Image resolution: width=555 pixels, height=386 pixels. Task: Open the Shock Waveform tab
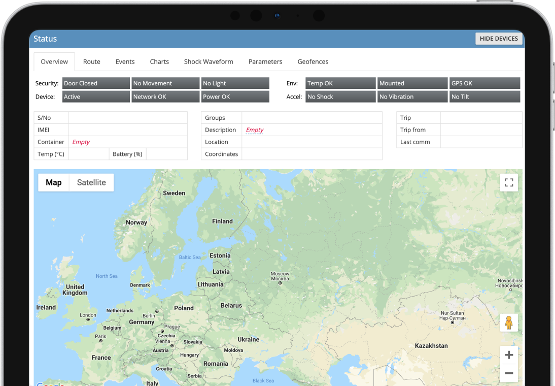tap(209, 61)
